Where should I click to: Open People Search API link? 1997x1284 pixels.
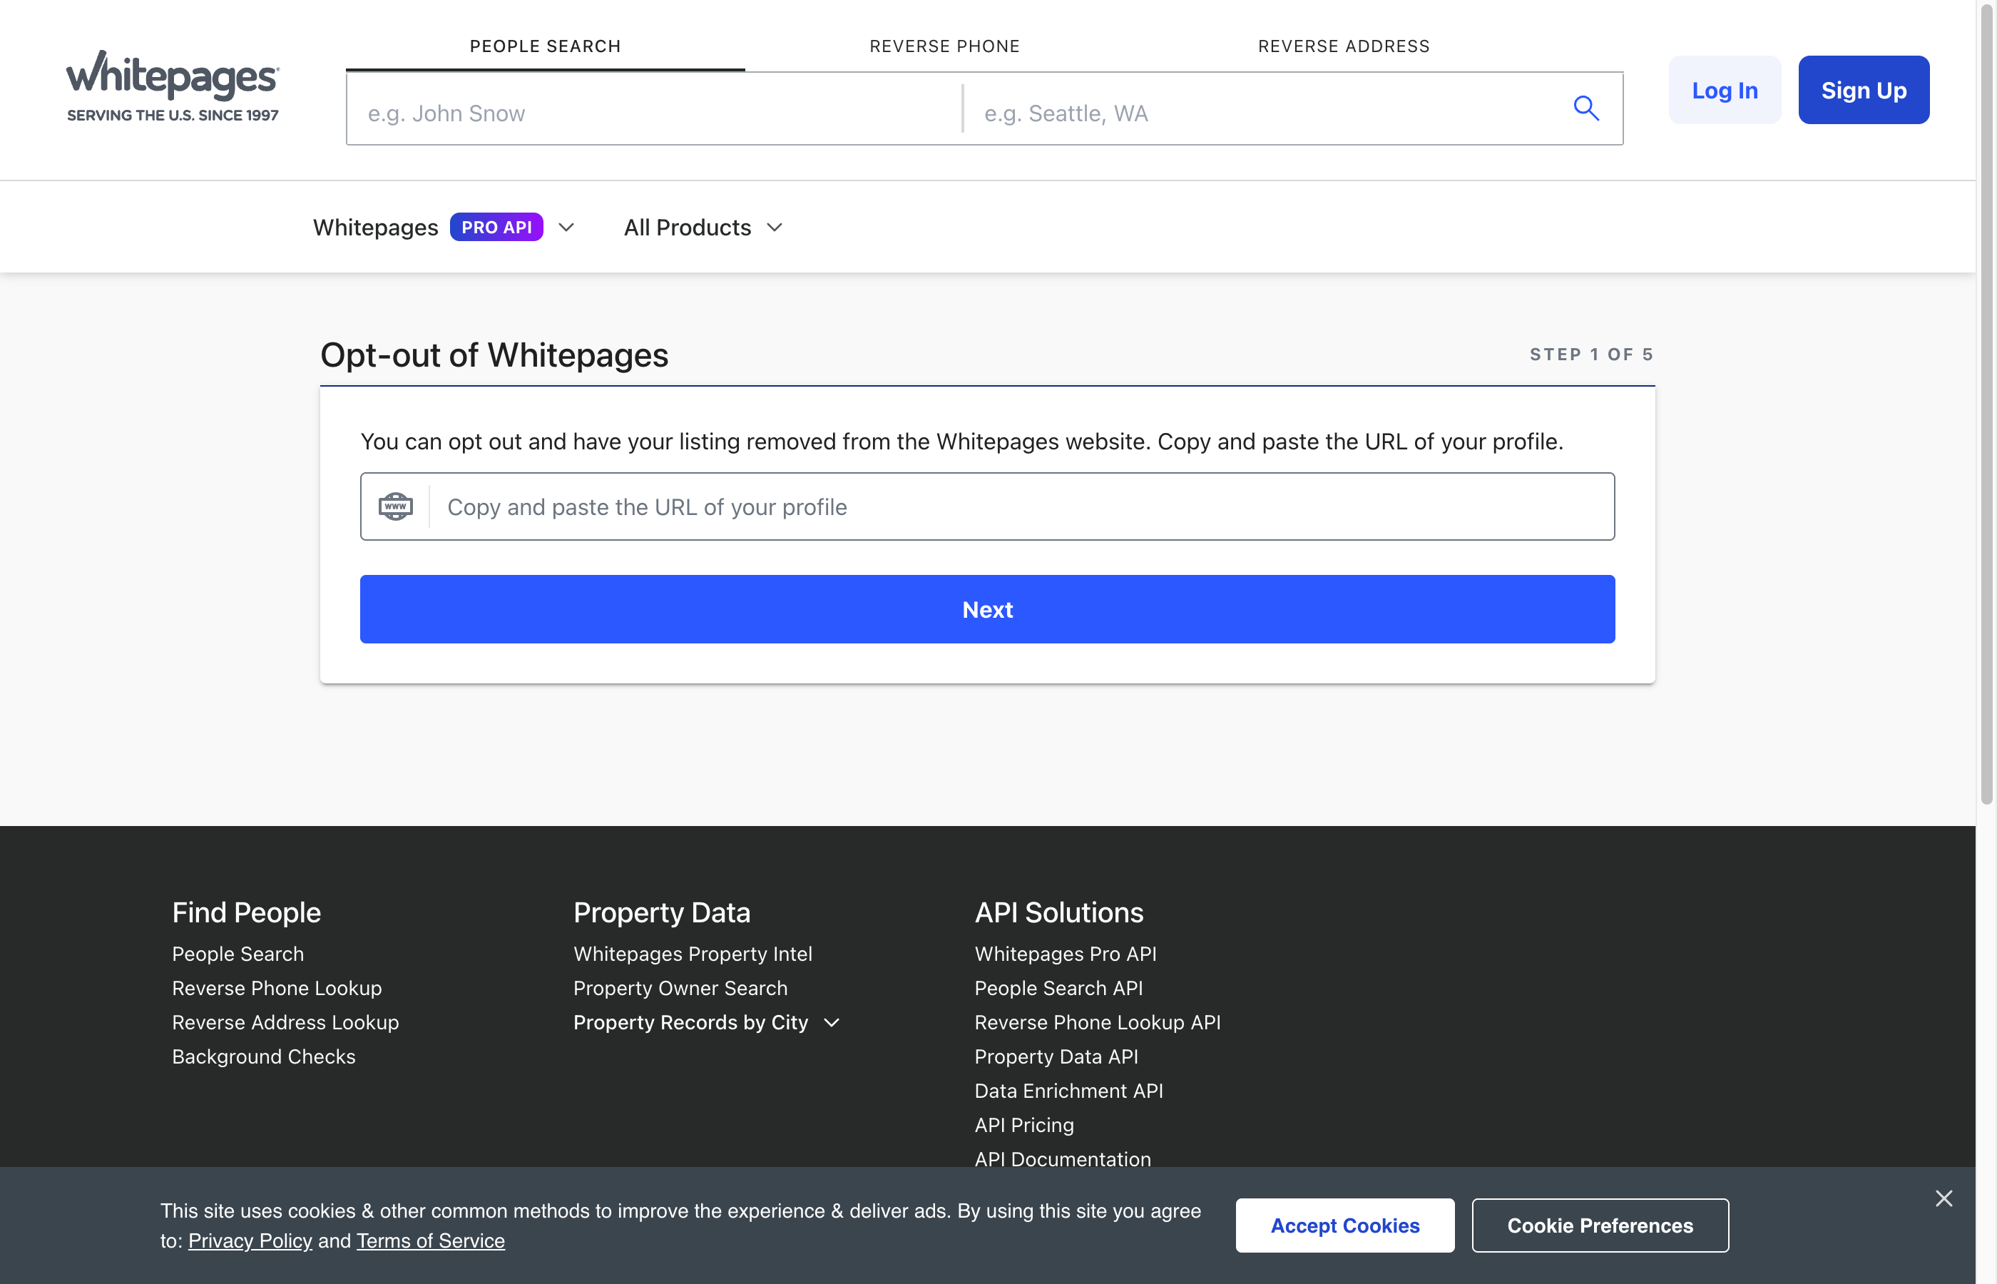pos(1058,988)
